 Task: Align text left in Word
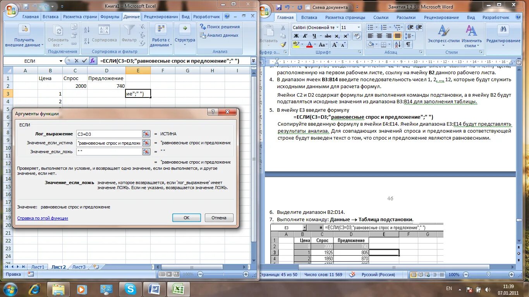pyautogui.click(x=371, y=36)
